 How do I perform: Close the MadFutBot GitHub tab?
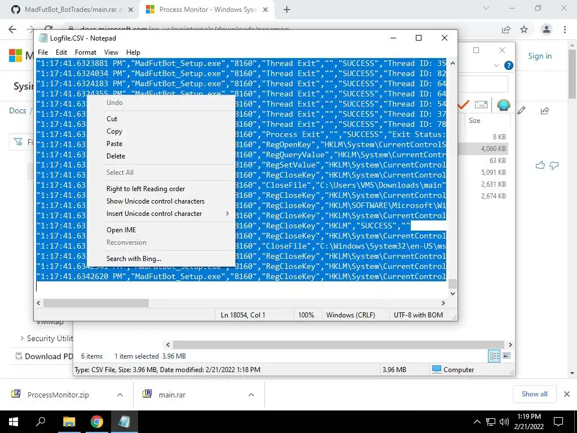tap(131, 10)
